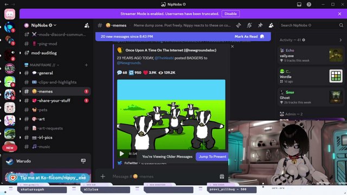Click the plus attachment button in message box

tap(102, 177)
